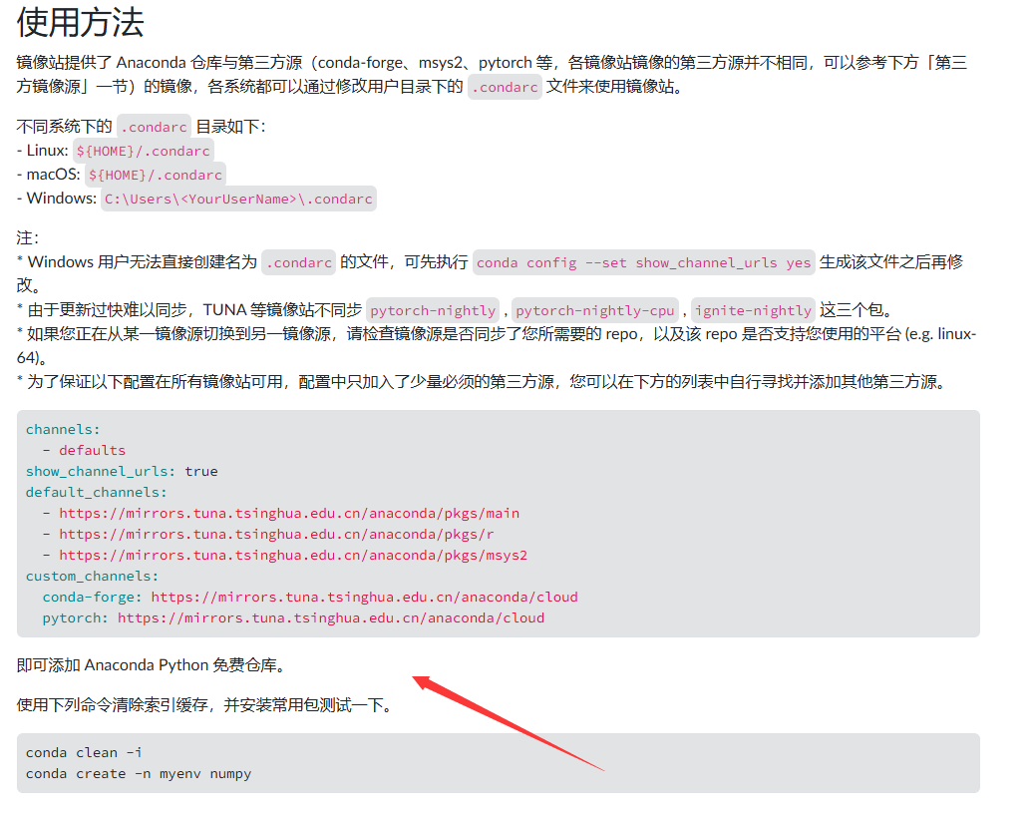This screenshot has height=818, width=1029.
Task: Click the 使用方法 page heading
Action: click(81, 22)
